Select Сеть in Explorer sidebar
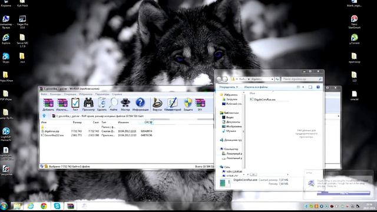 225,167
